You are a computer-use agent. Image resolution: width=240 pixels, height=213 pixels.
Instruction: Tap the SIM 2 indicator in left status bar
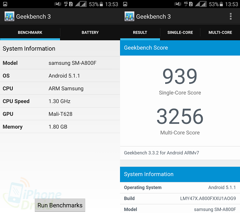71,4
